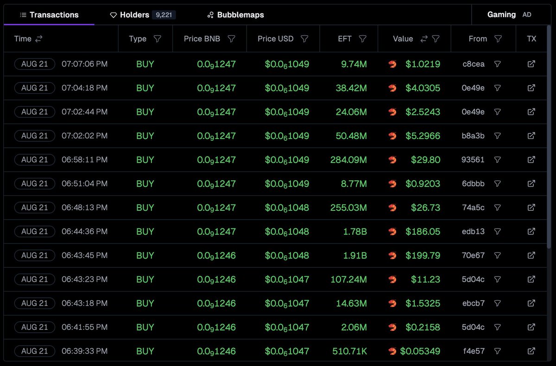The width and height of the screenshot is (556, 366).
Task: Select the EFT amount 510.71K
Action: [x=350, y=351]
